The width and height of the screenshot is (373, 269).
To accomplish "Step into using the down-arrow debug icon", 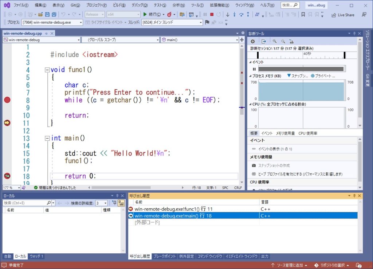I will tap(228, 15).
